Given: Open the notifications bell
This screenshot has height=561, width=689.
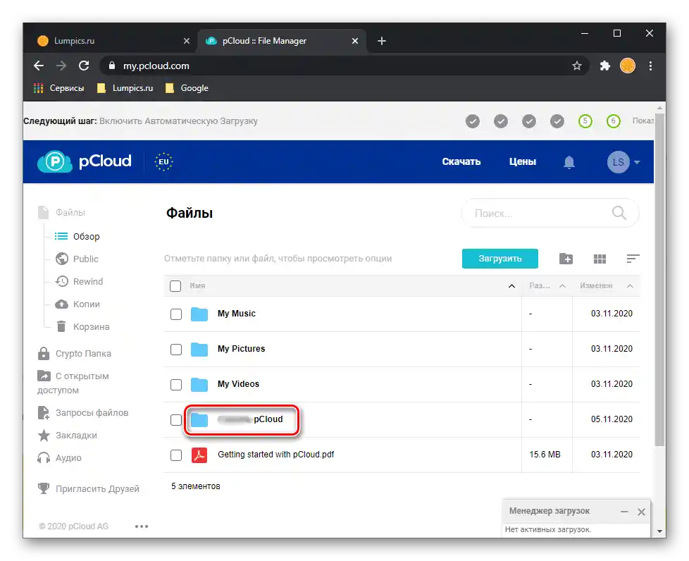Looking at the screenshot, I should click(569, 162).
